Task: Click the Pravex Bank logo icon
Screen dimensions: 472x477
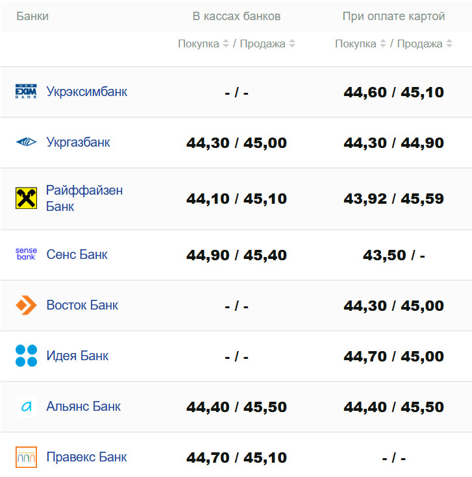Action: pyautogui.click(x=26, y=457)
